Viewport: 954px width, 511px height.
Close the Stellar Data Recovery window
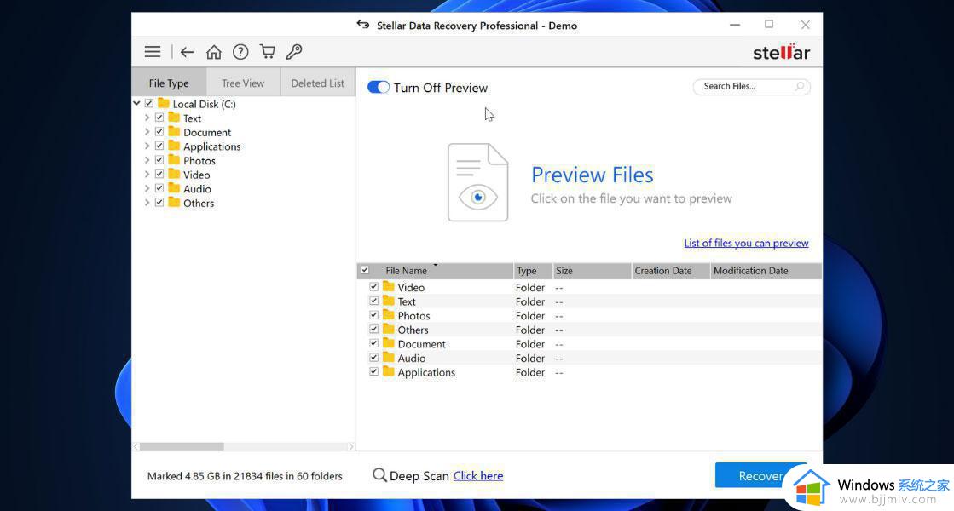(x=805, y=25)
